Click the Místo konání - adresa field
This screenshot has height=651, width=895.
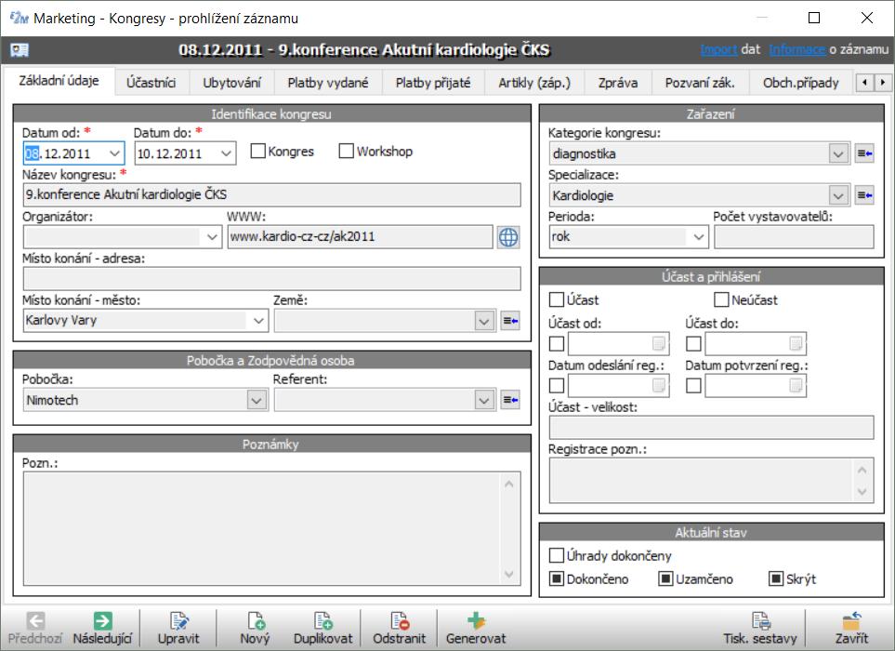tap(271, 279)
